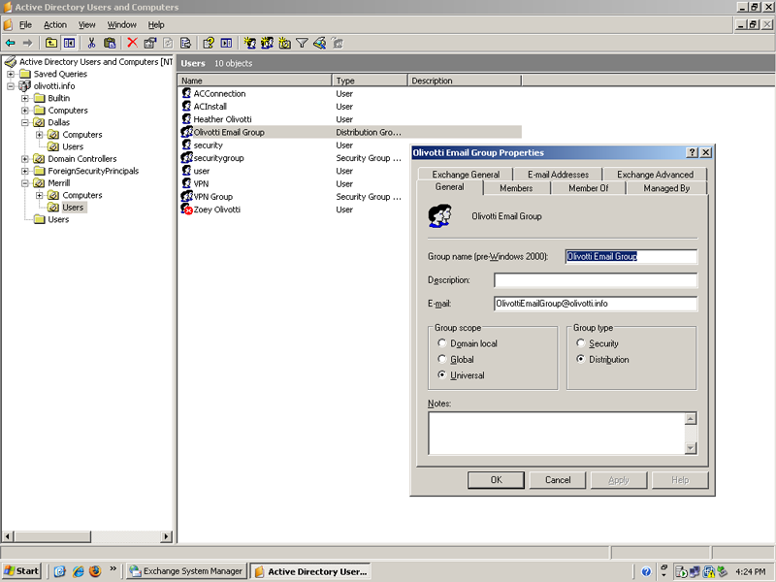Screen dimensions: 776x582
Task: Click the Back arrow toolbar icon
Action: point(10,43)
